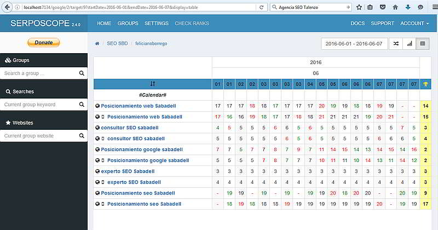Viewport: 438px width, 230px height.
Task: Open the chat smiley icon in browser toolbar
Action: [420, 7]
